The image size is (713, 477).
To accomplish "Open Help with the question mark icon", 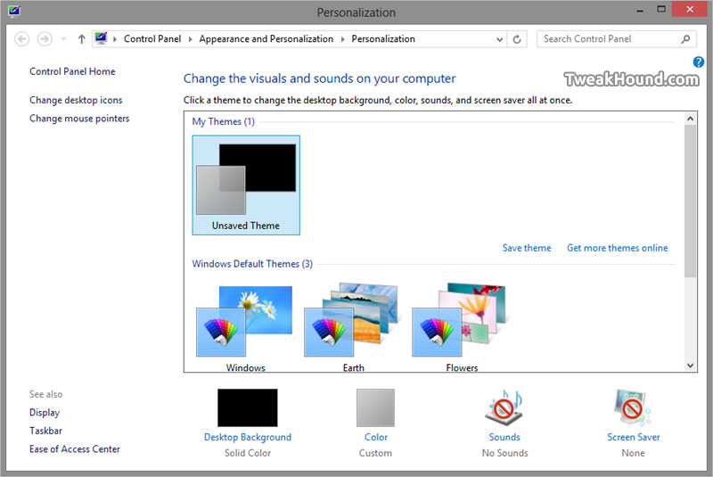I will coord(698,62).
